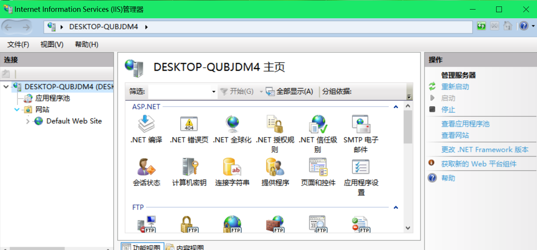The height and width of the screenshot is (250, 537).
Task: Select the FTP magnifier browsing icon
Action: click(x=318, y=224)
